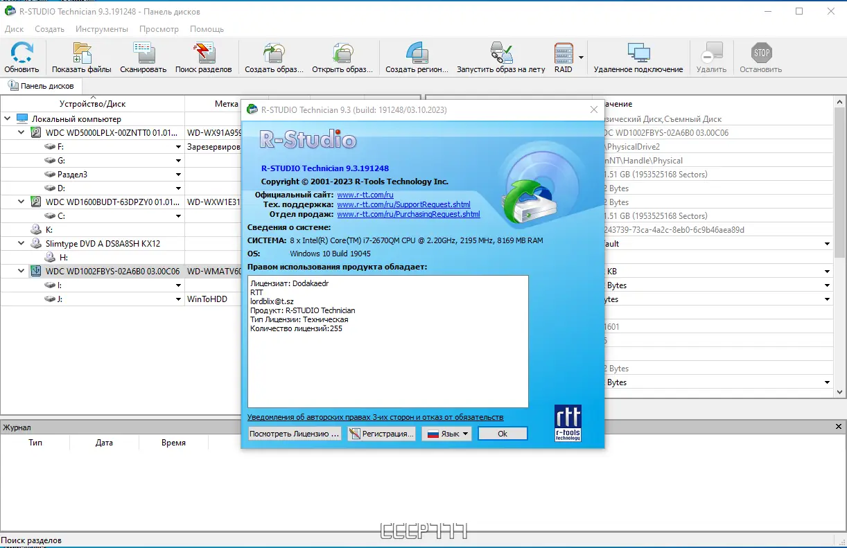Select Локальный компьютер node
847x548 pixels.
click(x=69, y=118)
